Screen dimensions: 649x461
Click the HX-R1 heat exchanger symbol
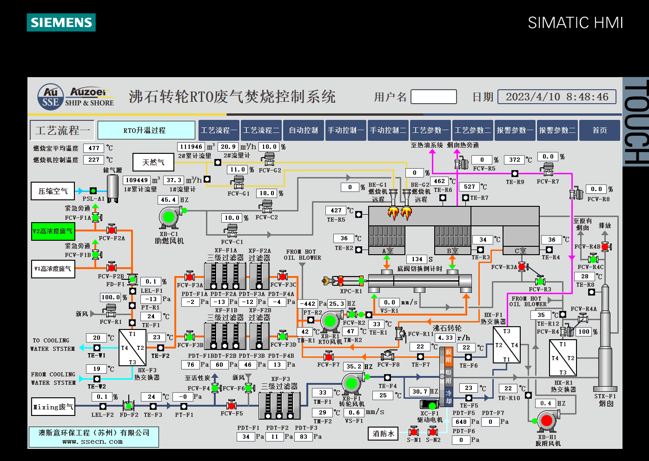563,358
